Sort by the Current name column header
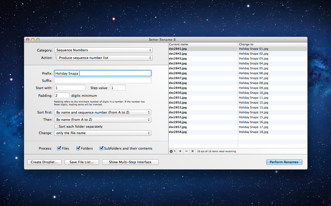 [x=203, y=44]
